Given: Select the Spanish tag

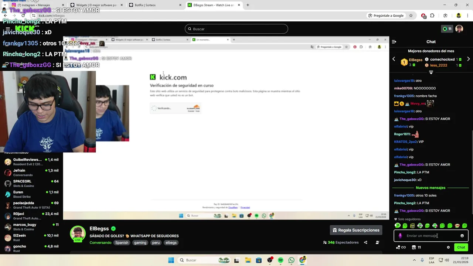Looking at the screenshot, I should [x=122, y=243].
